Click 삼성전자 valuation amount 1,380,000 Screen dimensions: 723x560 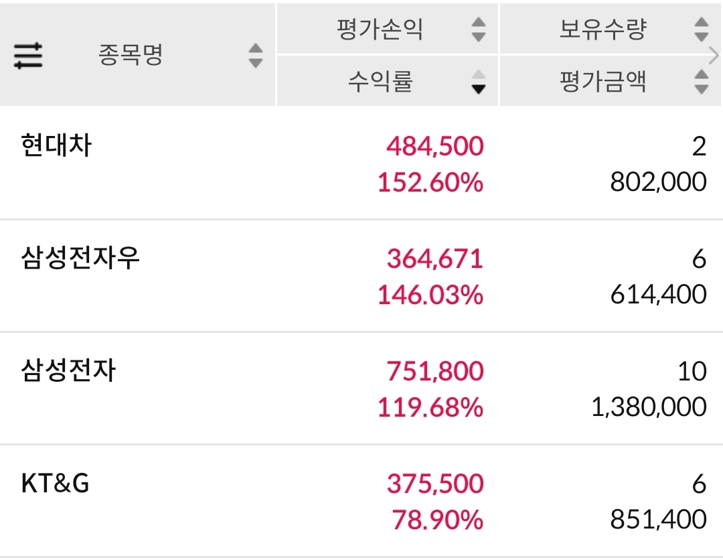[x=649, y=407]
